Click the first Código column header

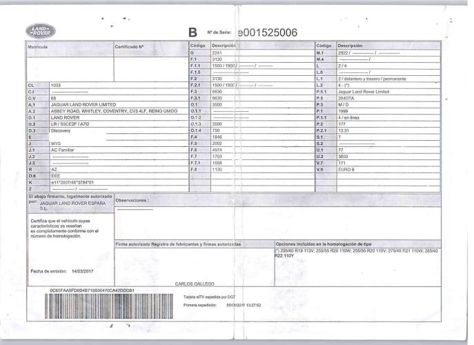pos(198,46)
